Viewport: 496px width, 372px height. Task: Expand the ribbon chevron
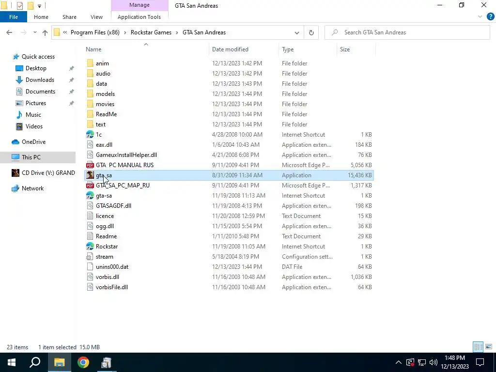[480, 17]
